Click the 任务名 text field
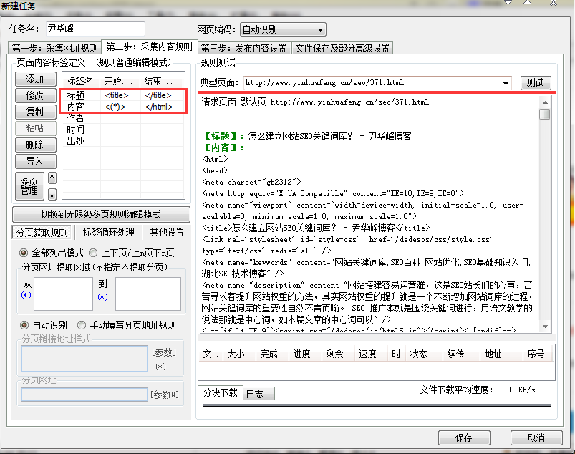 pos(95,29)
